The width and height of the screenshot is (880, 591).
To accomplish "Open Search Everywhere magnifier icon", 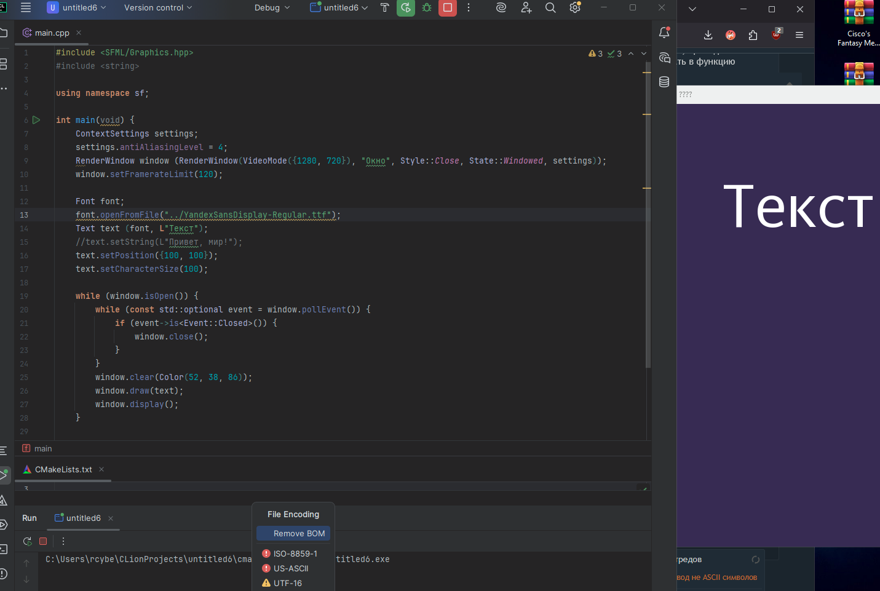I will point(550,8).
